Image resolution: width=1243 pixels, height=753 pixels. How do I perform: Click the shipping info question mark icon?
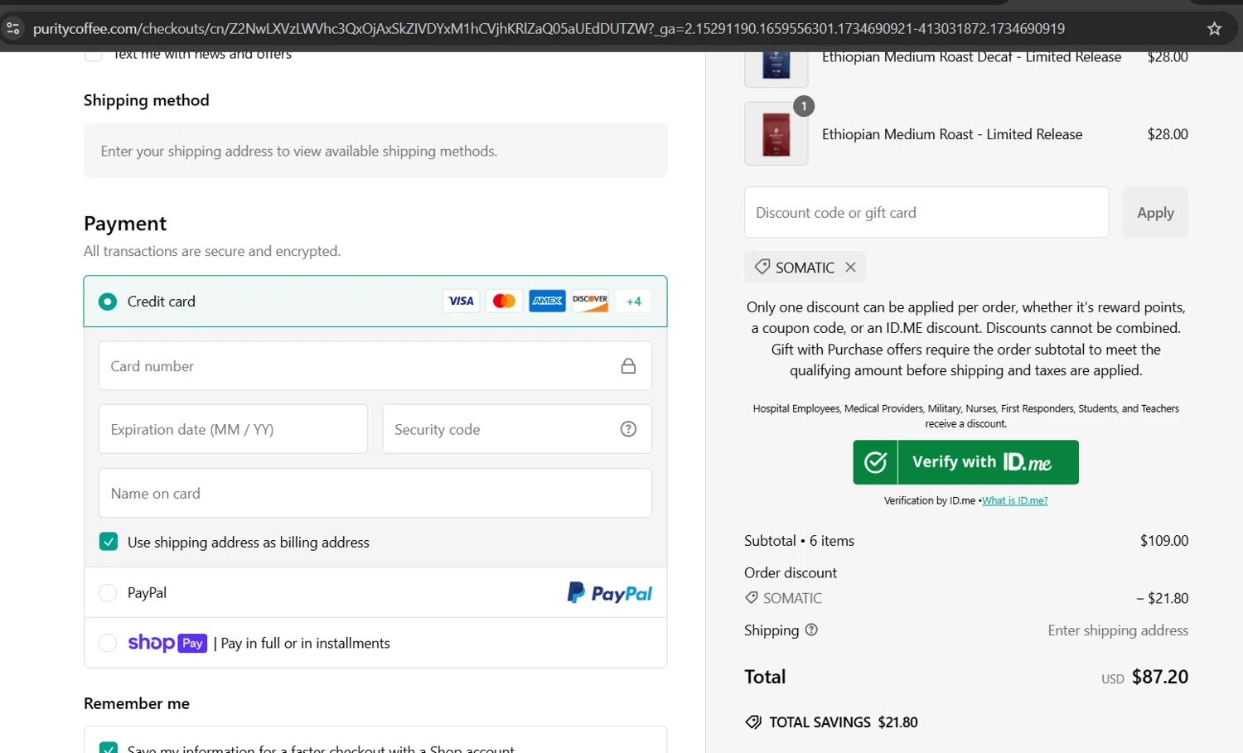point(811,630)
